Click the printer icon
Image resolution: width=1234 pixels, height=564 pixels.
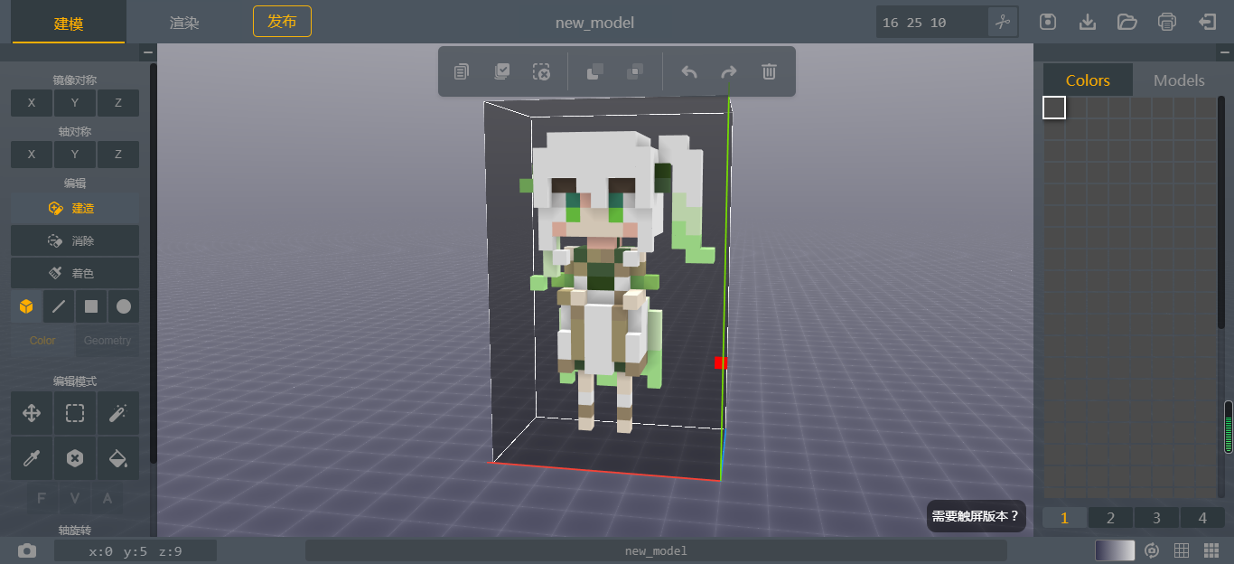1167,22
